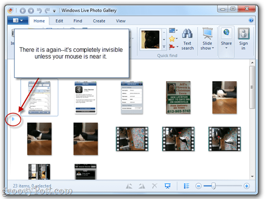265x199 pixels.
Task: Click the Sign in button
Action: pos(243,39)
